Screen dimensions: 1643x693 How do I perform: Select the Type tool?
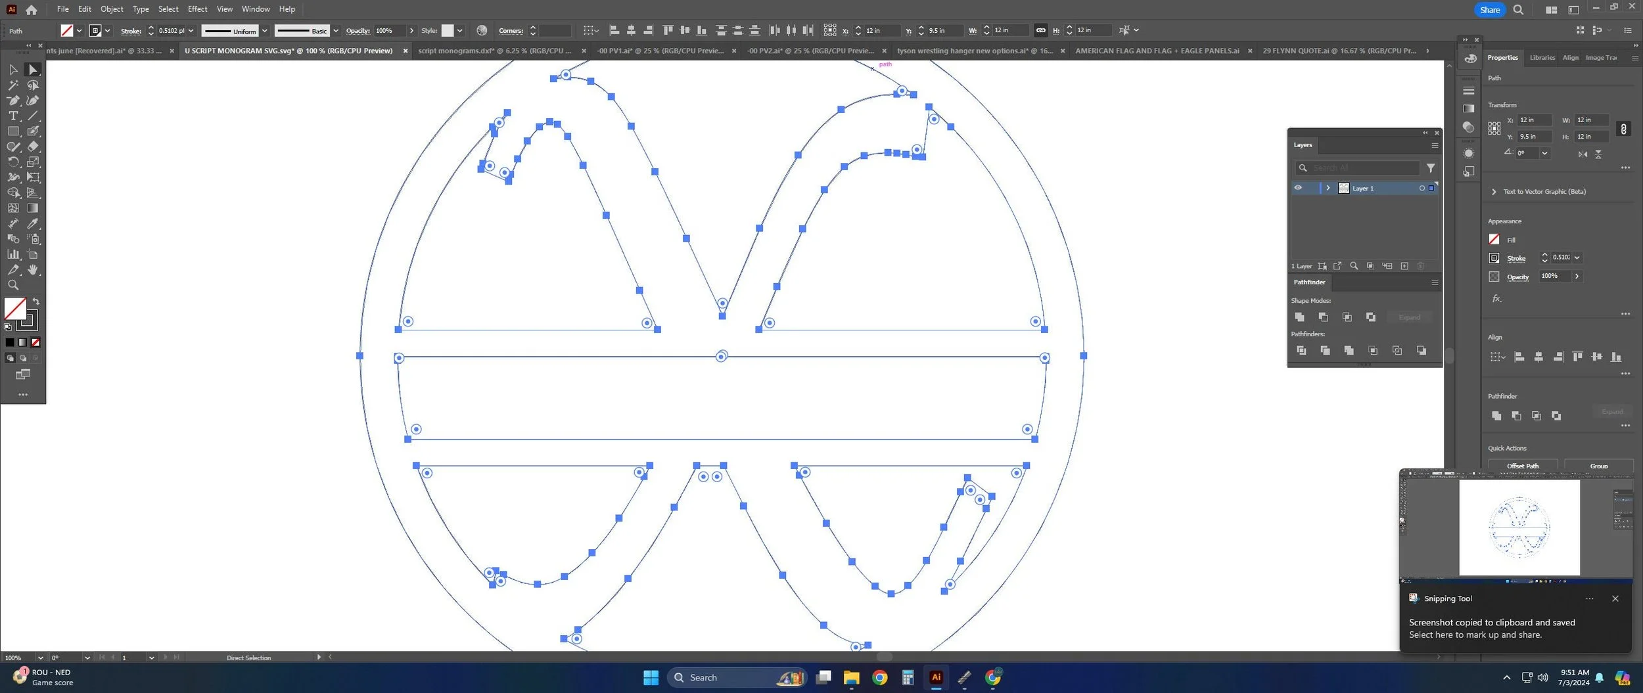pyautogui.click(x=13, y=116)
